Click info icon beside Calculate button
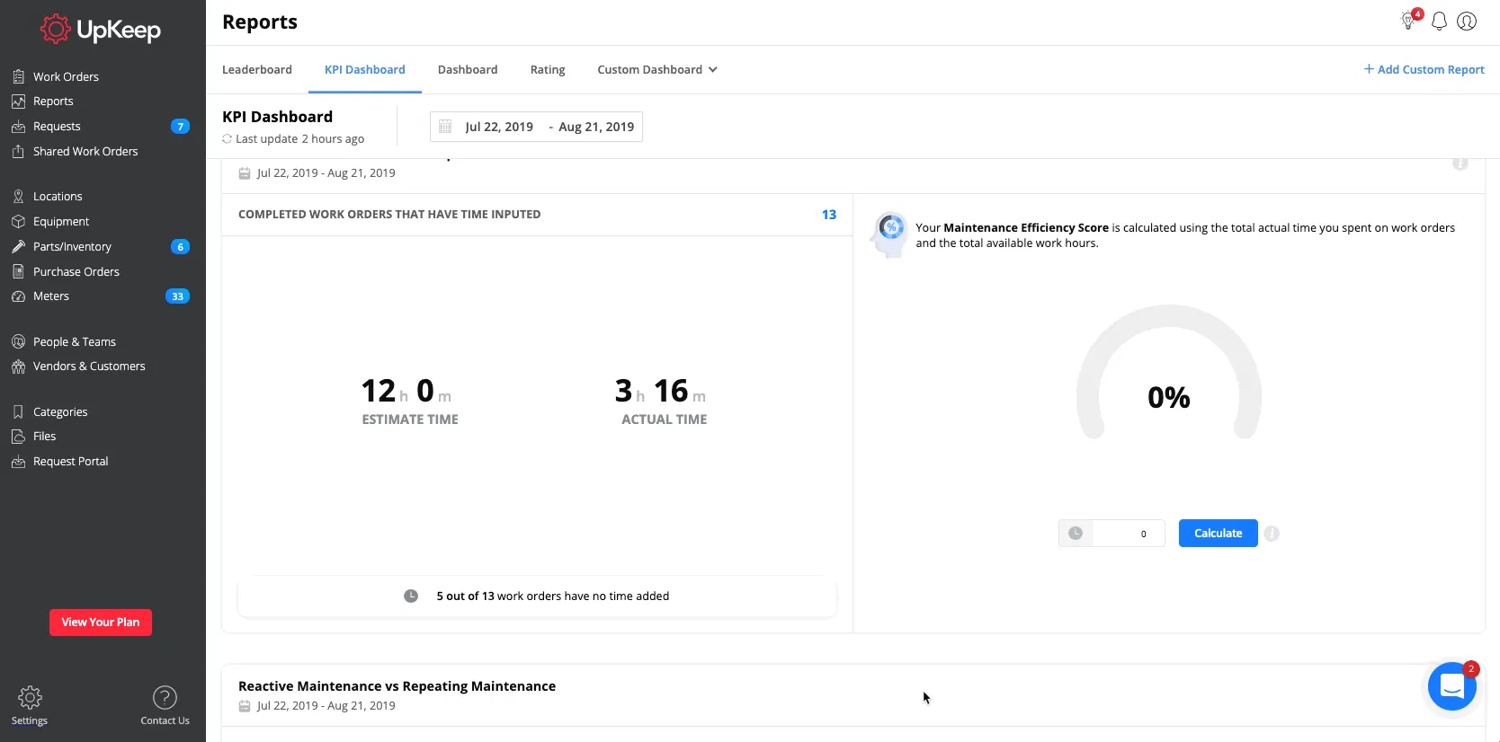Image resolution: width=1500 pixels, height=742 pixels. pyautogui.click(x=1272, y=534)
